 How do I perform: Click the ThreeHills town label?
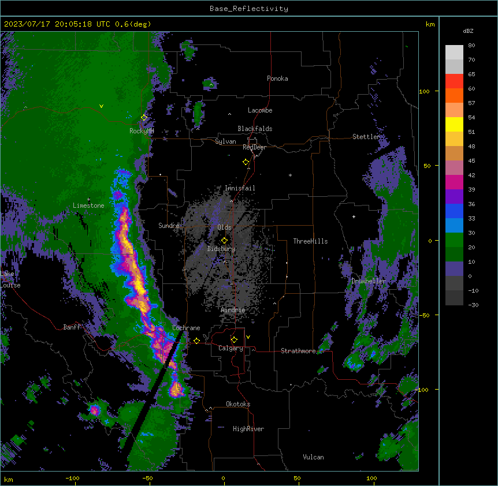310,241
